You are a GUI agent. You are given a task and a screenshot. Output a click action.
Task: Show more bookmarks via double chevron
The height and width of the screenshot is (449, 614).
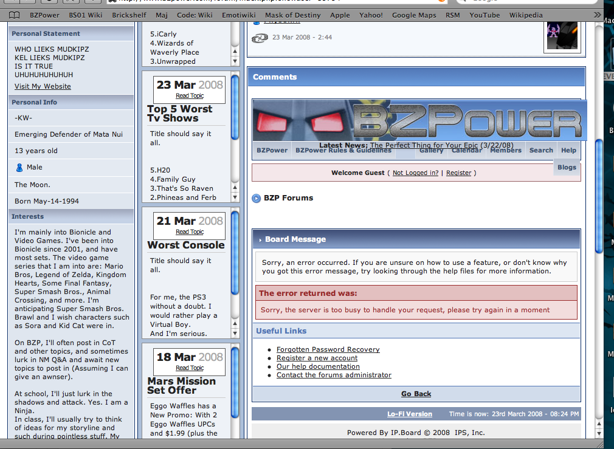597,15
